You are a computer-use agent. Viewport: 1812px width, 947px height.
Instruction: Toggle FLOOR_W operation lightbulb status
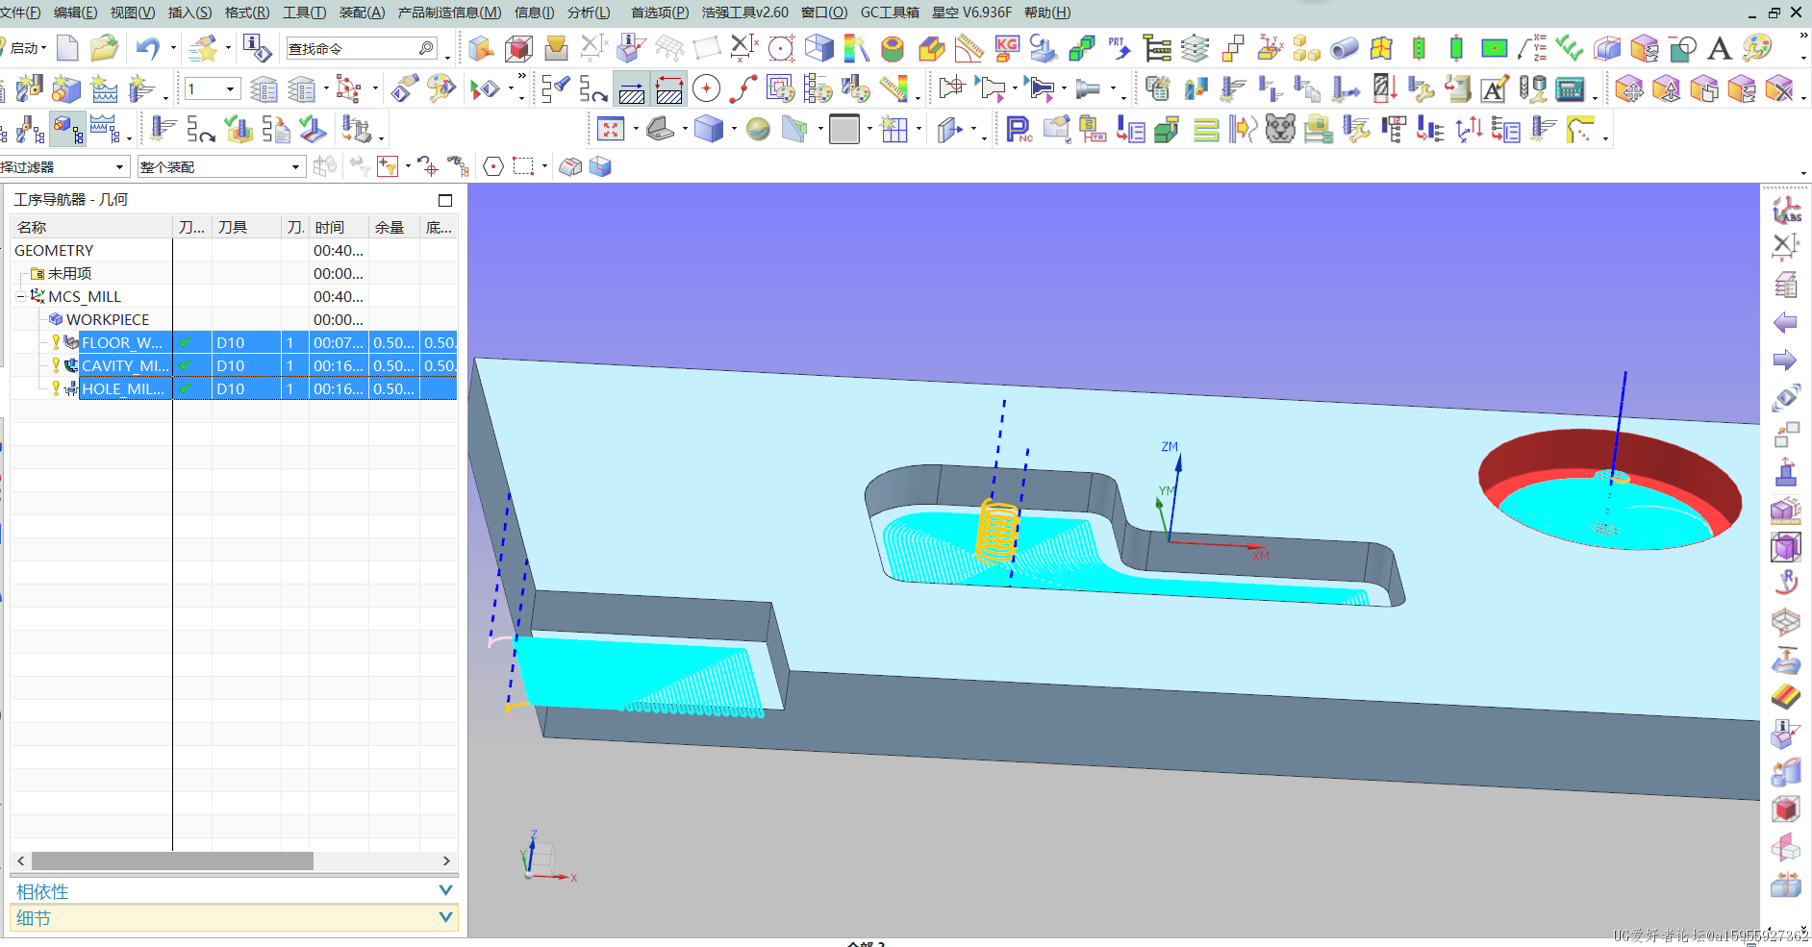click(x=56, y=342)
